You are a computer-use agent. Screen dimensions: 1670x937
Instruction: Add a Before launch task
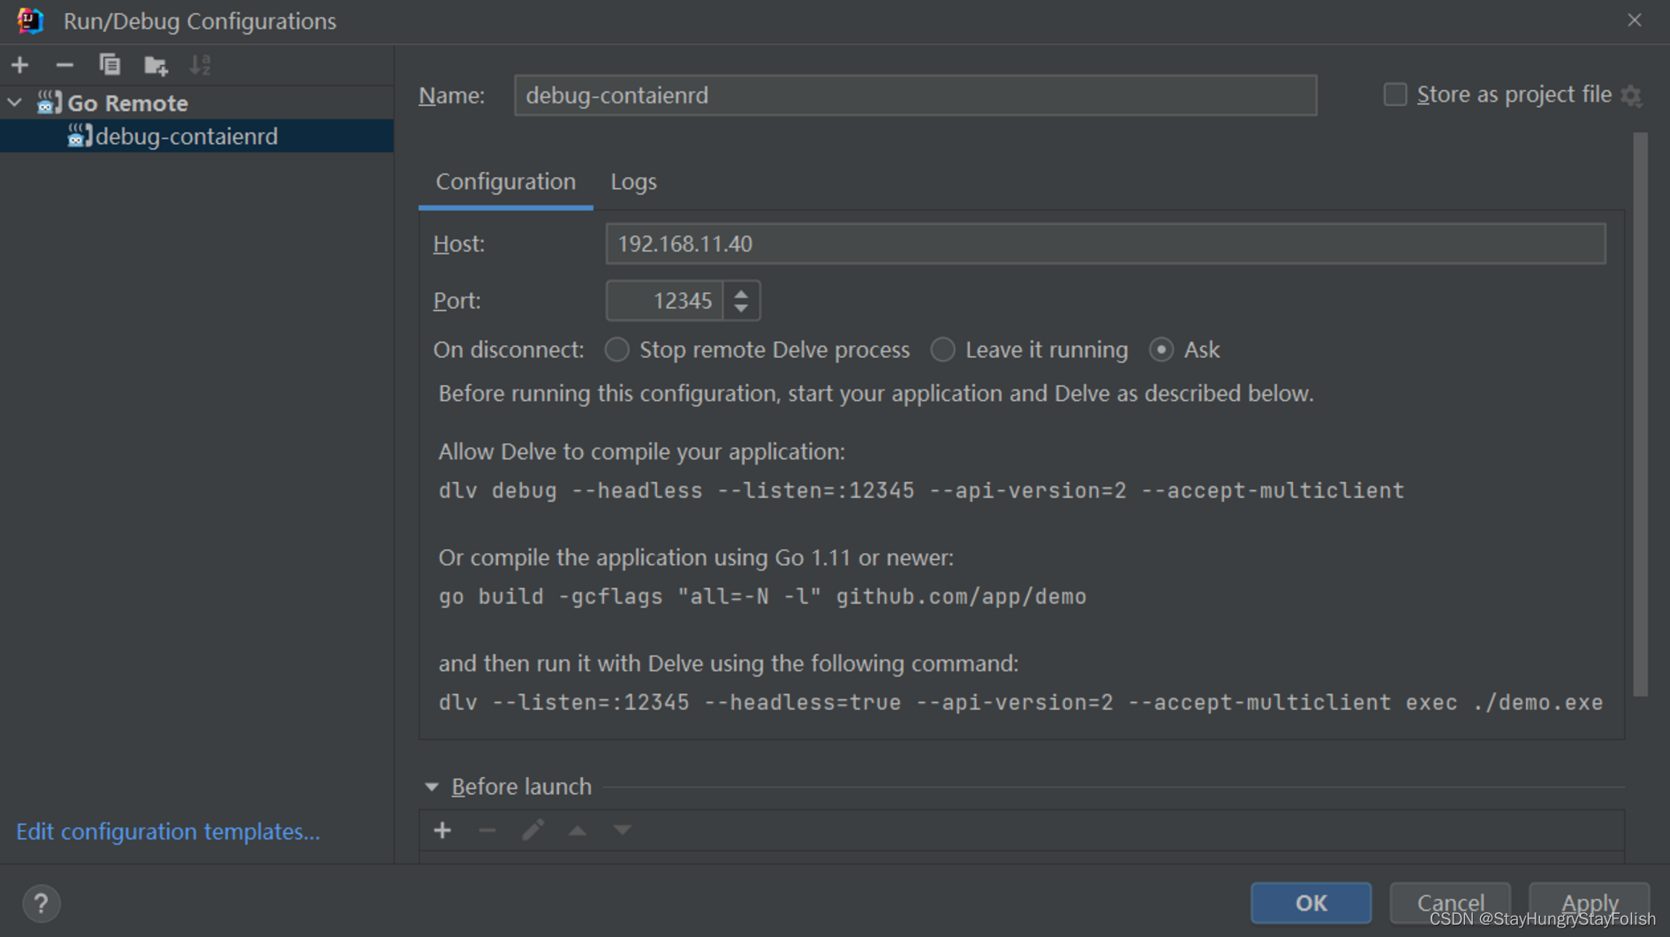pyautogui.click(x=442, y=830)
